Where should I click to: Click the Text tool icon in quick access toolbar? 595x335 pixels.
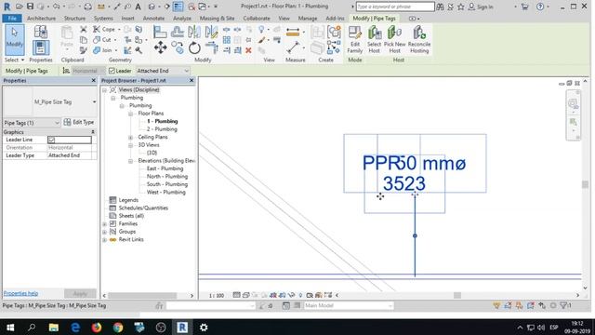point(139,7)
